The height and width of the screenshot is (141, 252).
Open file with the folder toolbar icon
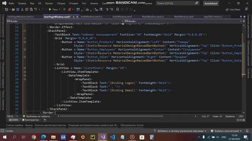pyautogui.click(x=13, y=9)
